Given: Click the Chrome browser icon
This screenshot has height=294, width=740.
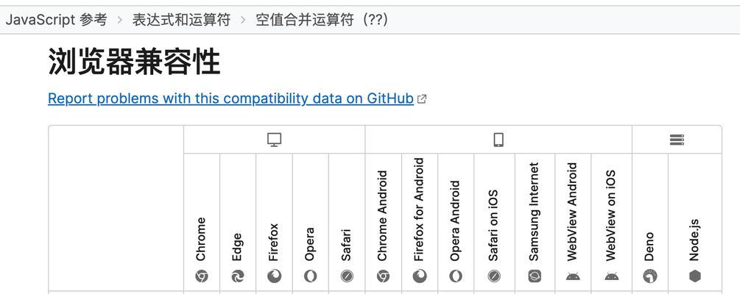Looking at the screenshot, I should [202, 276].
